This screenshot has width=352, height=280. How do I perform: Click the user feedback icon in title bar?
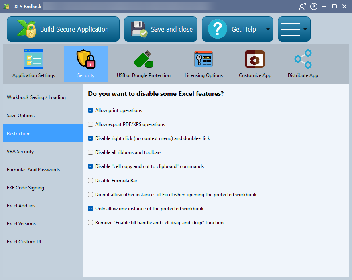tap(302, 6)
